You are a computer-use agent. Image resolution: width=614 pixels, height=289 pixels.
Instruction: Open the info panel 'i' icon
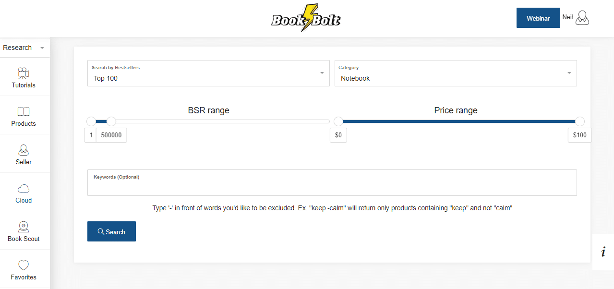603,252
